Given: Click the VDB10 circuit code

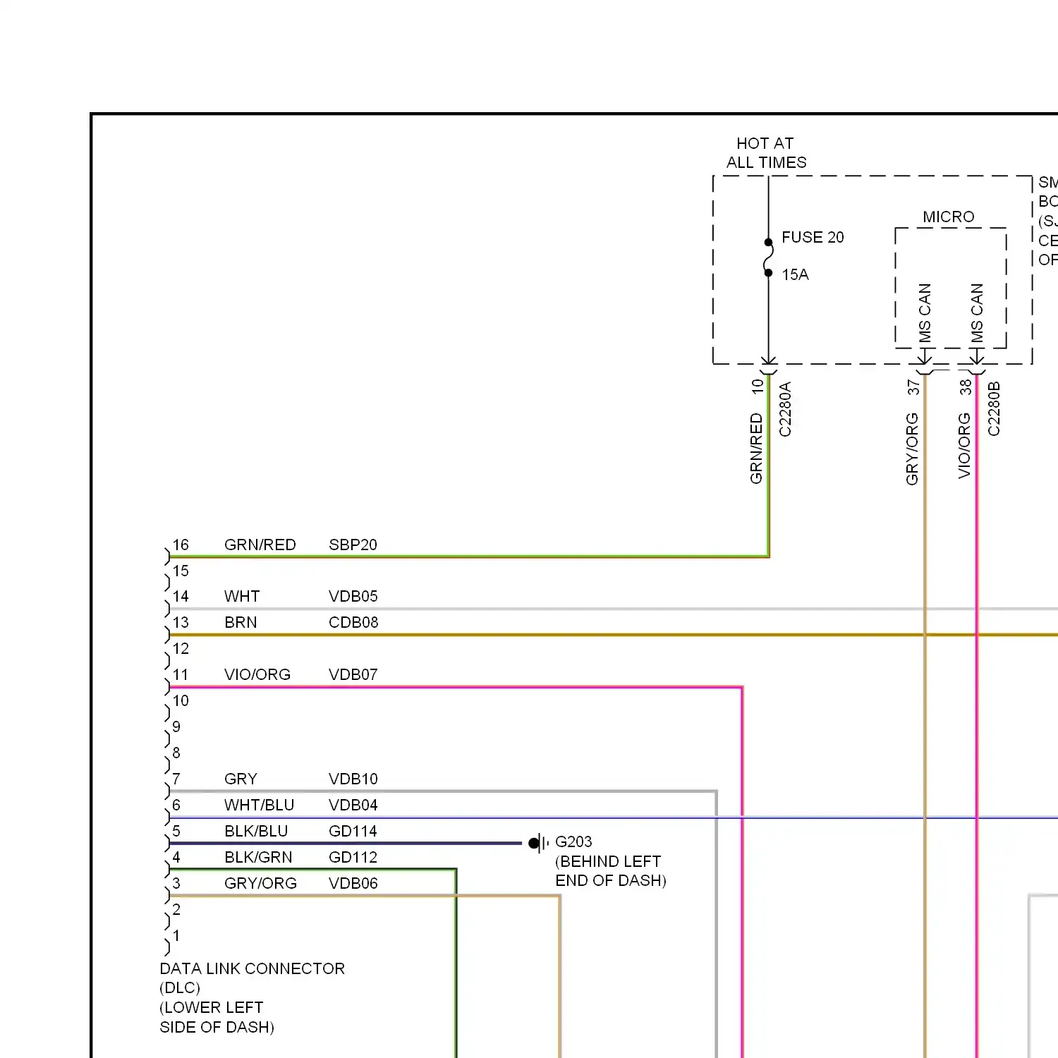Looking at the screenshot, I should [353, 779].
